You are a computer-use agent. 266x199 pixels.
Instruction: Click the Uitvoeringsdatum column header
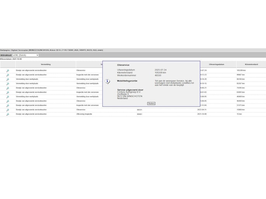(x=216, y=64)
